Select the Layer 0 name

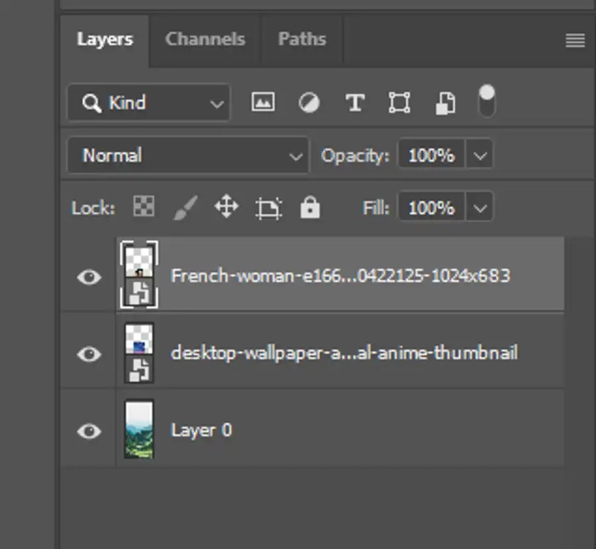(x=201, y=430)
